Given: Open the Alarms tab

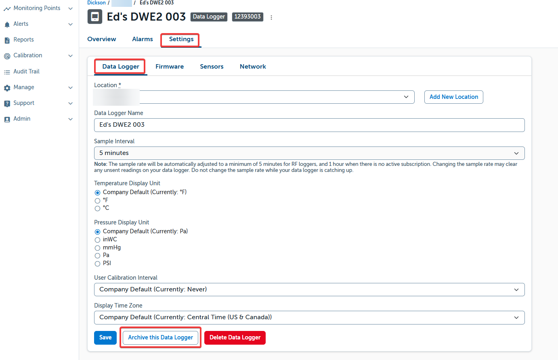Looking at the screenshot, I should click(143, 39).
